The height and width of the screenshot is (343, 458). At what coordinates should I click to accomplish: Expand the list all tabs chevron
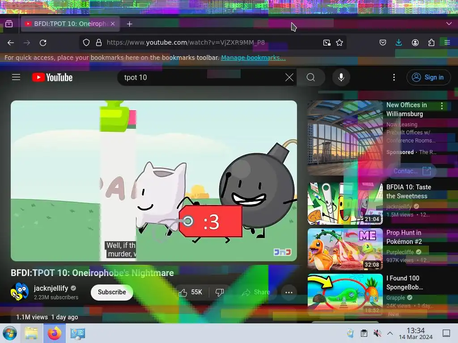(449, 24)
